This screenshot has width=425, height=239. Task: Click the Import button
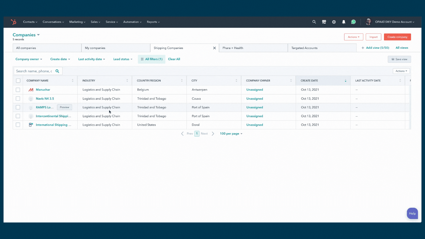pos(373,37)
